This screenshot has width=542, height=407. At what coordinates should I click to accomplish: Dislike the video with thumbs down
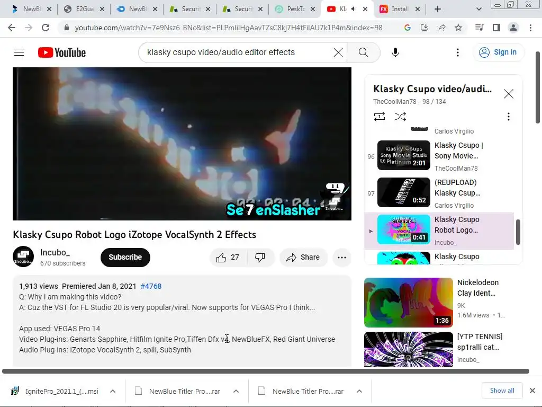(x=260, y=257)
